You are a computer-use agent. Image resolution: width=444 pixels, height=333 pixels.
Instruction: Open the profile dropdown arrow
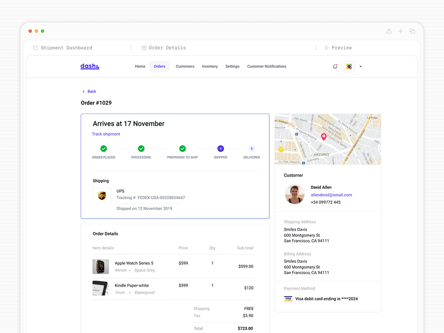[360, 66]
